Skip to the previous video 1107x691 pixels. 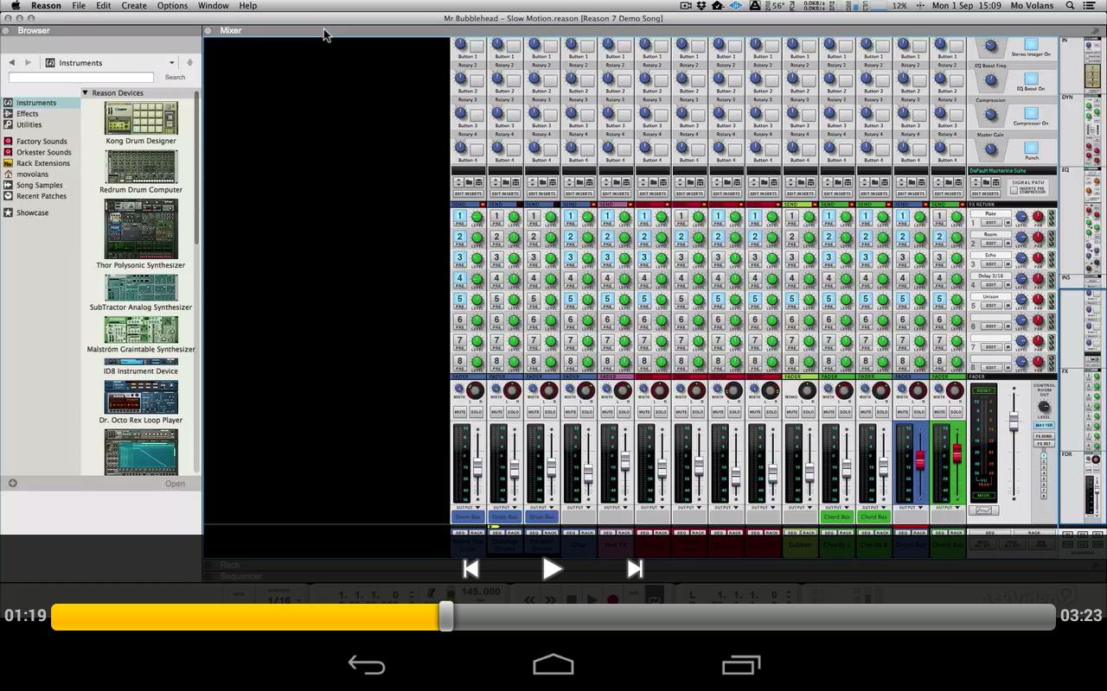470,569
